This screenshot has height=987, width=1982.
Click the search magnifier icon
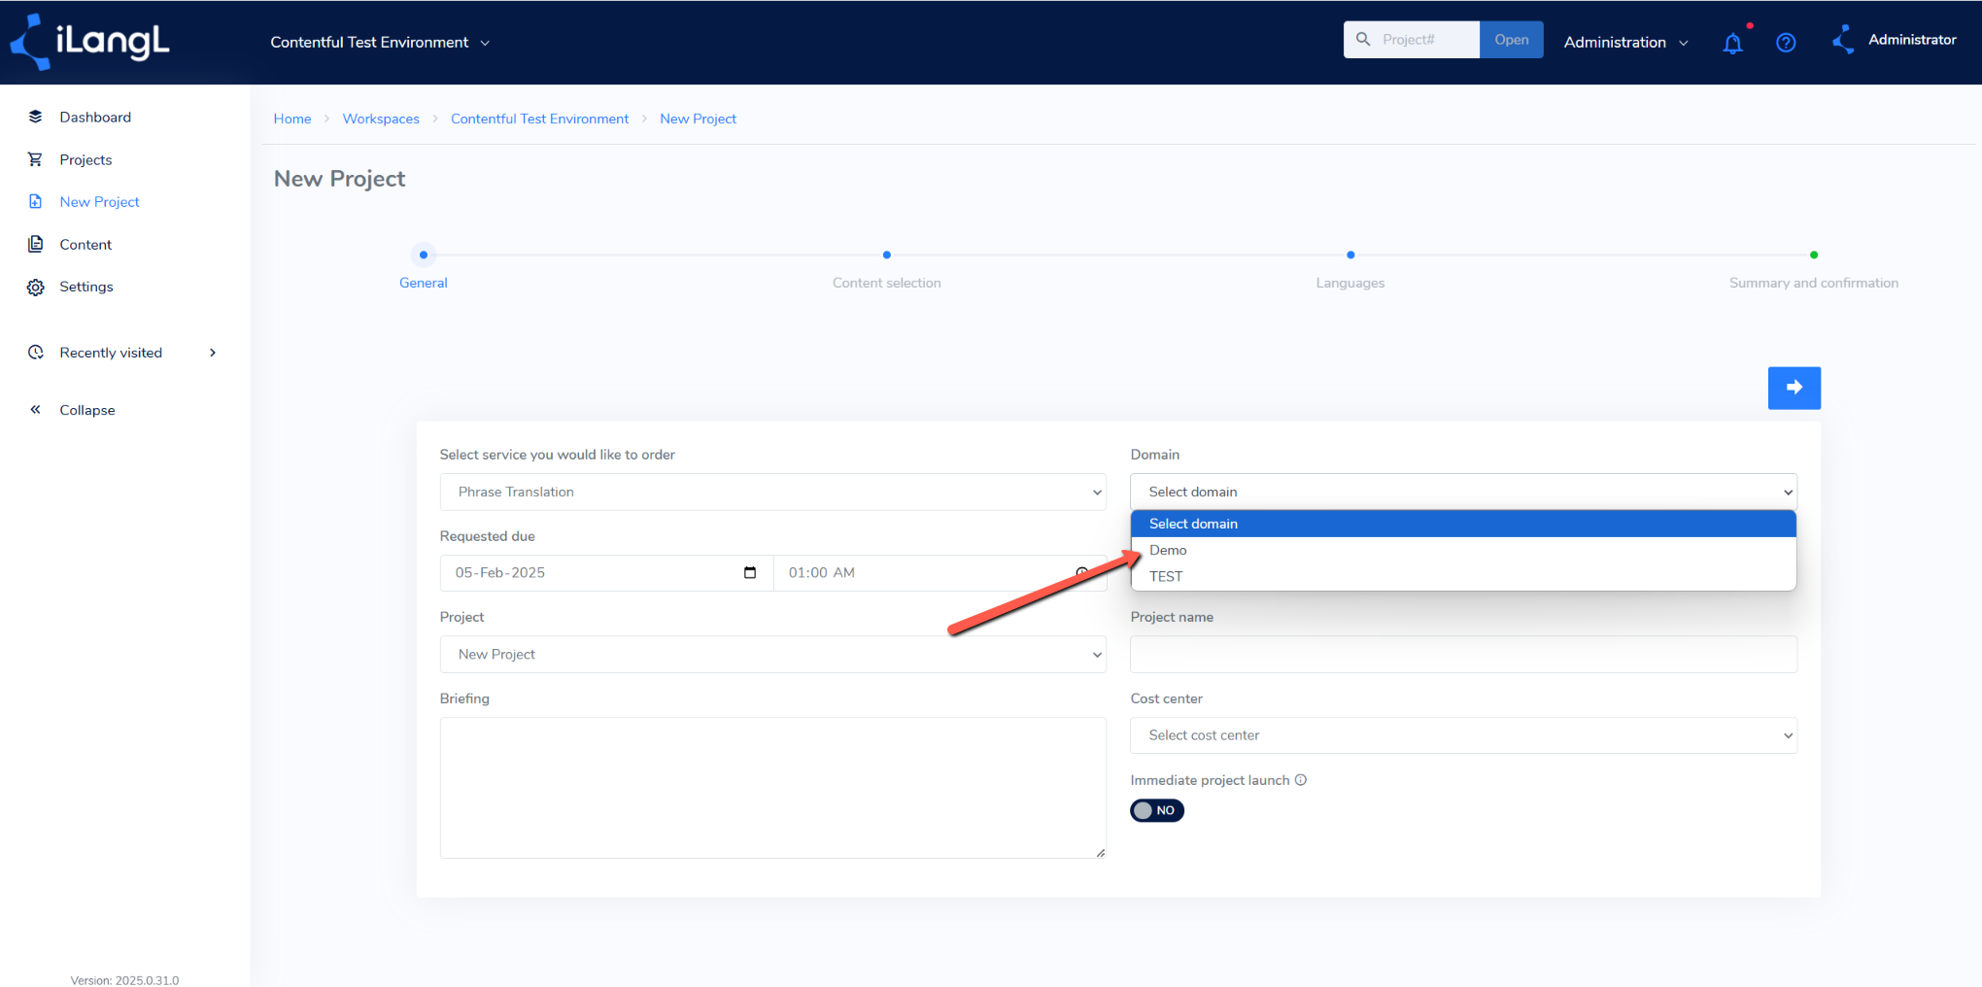point(1363,40)
